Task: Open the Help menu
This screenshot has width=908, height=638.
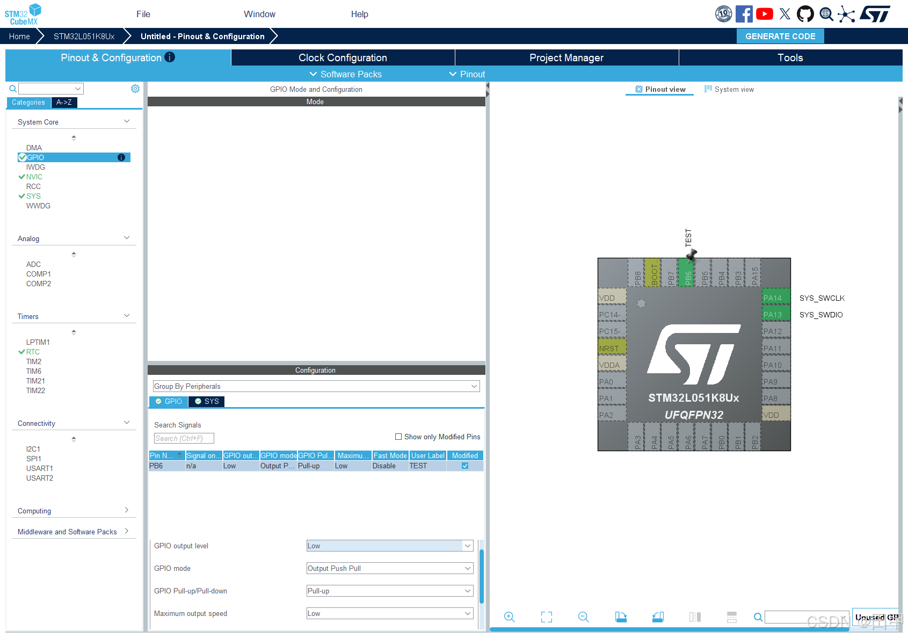Action: [360, 14]
